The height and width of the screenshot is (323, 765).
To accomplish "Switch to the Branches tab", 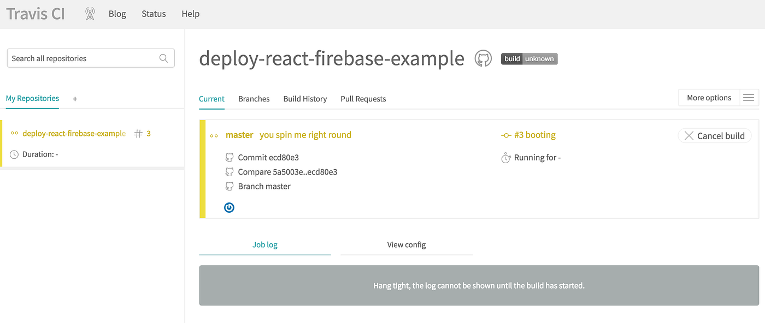I will 254,99.
